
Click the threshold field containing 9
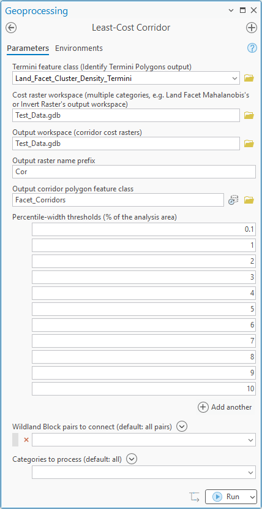pyautogui.click(x=144, y=373)
